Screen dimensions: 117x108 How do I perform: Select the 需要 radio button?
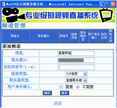coord(61,87)
